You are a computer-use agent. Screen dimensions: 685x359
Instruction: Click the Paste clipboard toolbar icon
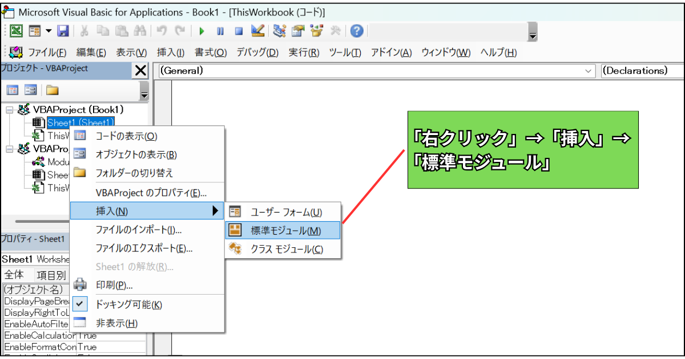click(122, 31)
